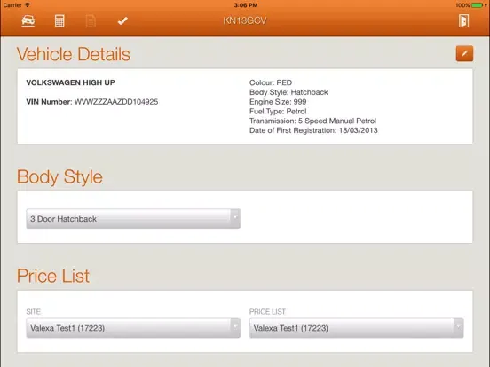Image resolution: width=490 pixels, height=367 pixels.
Task: Select VIN number WVWZZZAAZDD104925
Action: (x=116, y=102)
